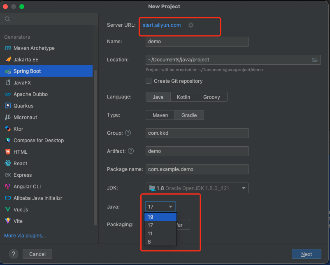Click the generators search field
Image resolution: width=330 pixels, height=265 pixels.
pyautogui.click(x=49, y=19)
